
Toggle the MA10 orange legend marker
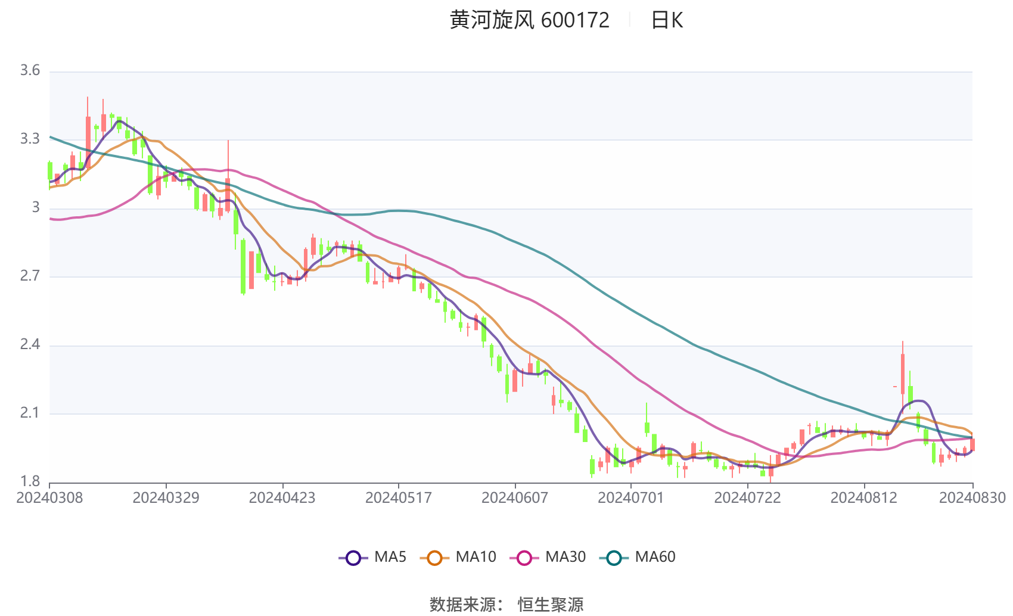click(434, 558)
